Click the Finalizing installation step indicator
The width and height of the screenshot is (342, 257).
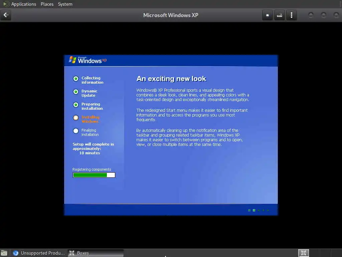coord(76,131)
